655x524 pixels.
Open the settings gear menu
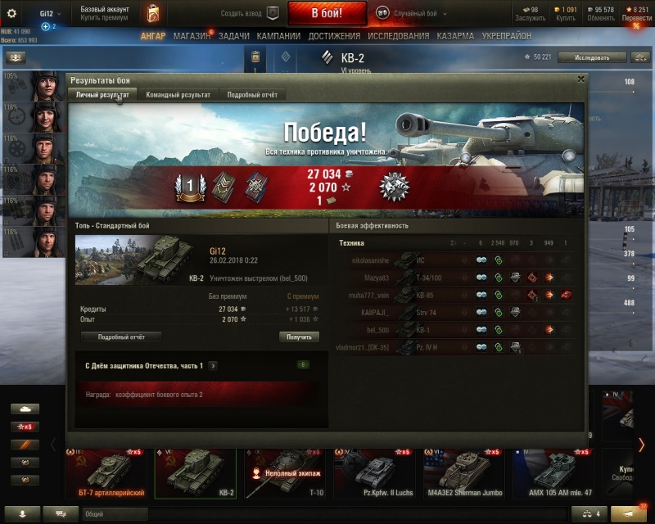11,13
